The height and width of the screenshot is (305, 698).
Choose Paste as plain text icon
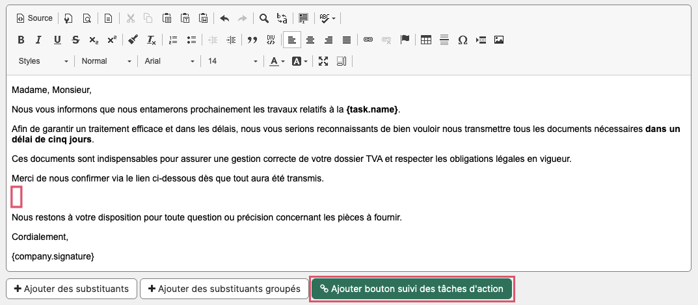click(x=185, y=18)
